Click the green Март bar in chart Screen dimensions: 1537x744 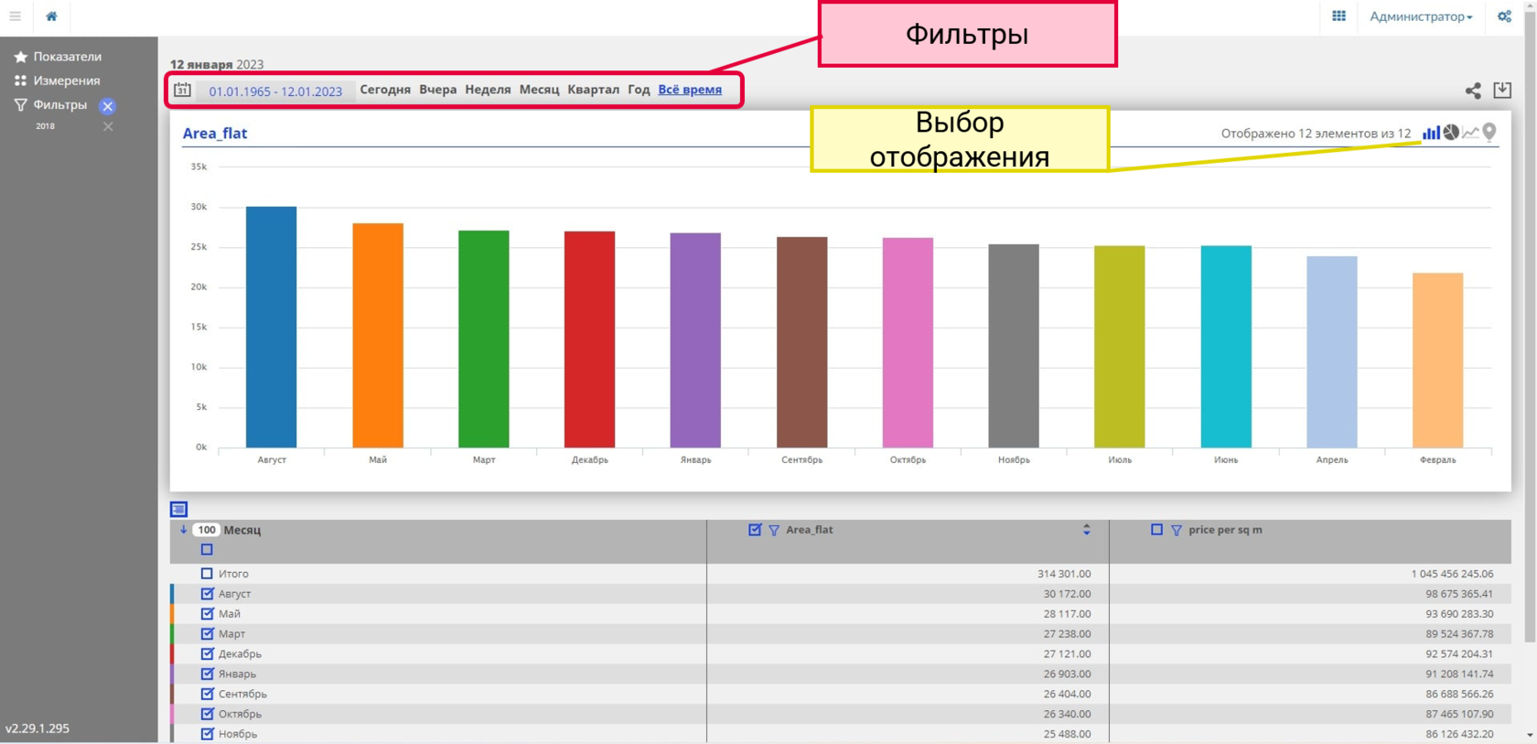[484, 339]
